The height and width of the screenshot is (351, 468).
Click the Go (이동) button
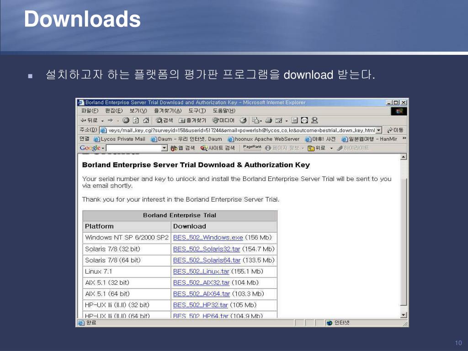click(x=395, y=130)
